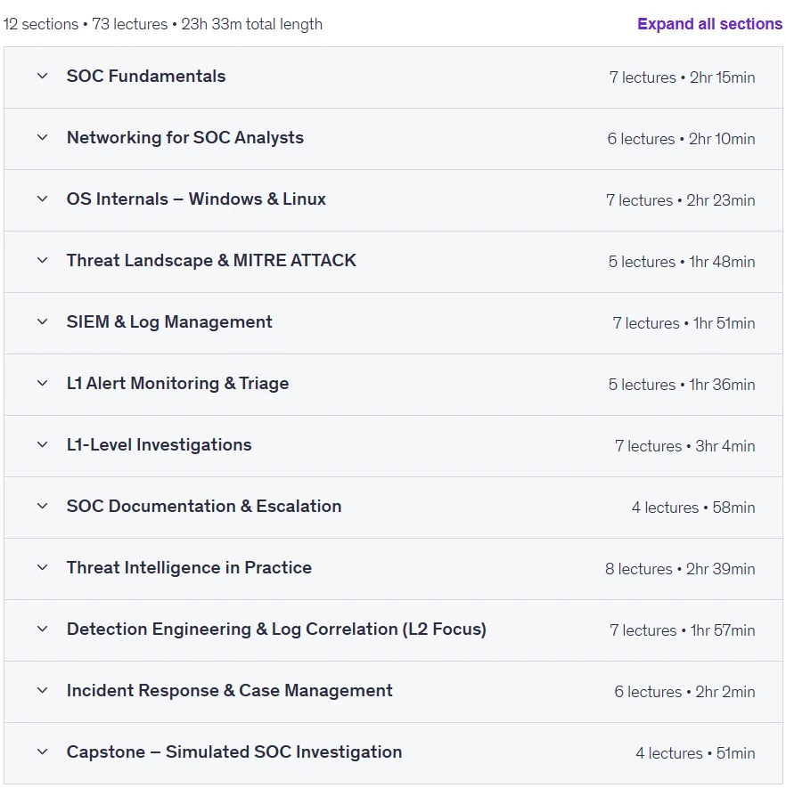Click chevron beside Threat Landscape & MITRE ATTACK
Viewport: 786px width, 788px height.
click(42, 260)
